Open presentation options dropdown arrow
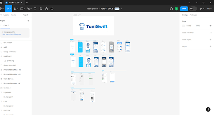This screenshot has width=214, height=115. [x=204, y=9]
